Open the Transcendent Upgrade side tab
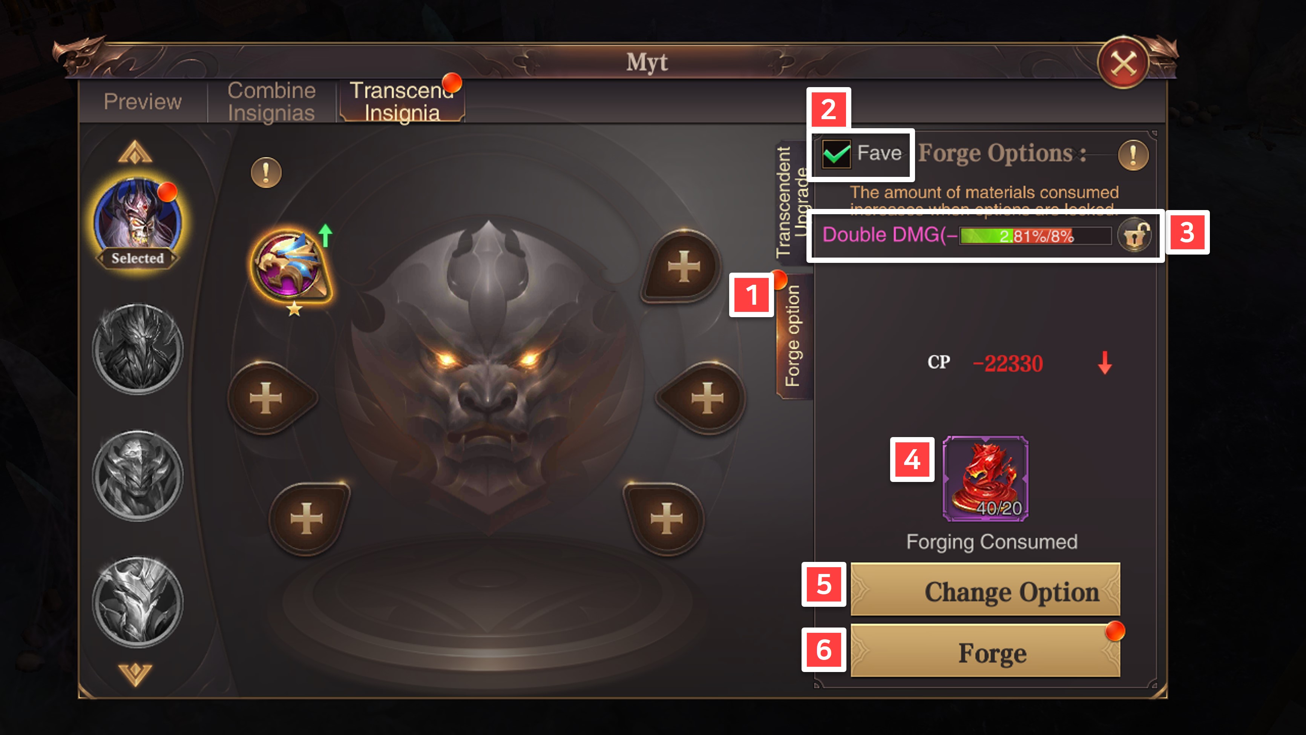 [792, 202]
